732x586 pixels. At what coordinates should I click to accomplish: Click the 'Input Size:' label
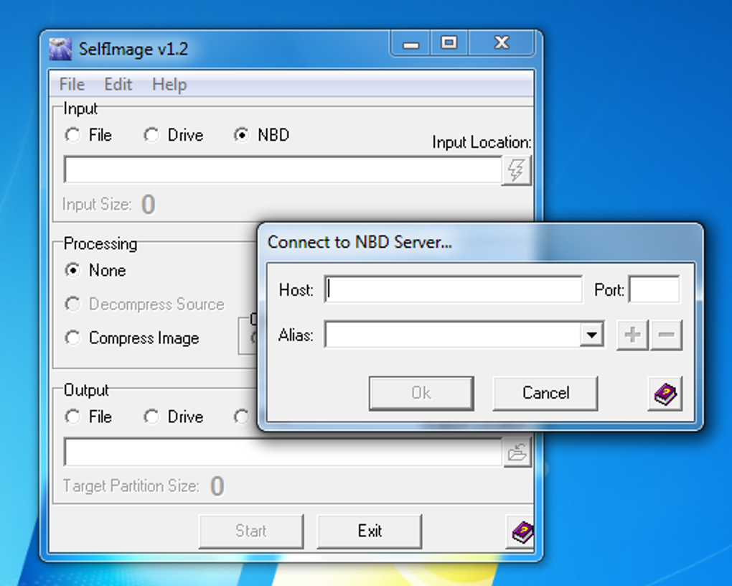point(97,205)
